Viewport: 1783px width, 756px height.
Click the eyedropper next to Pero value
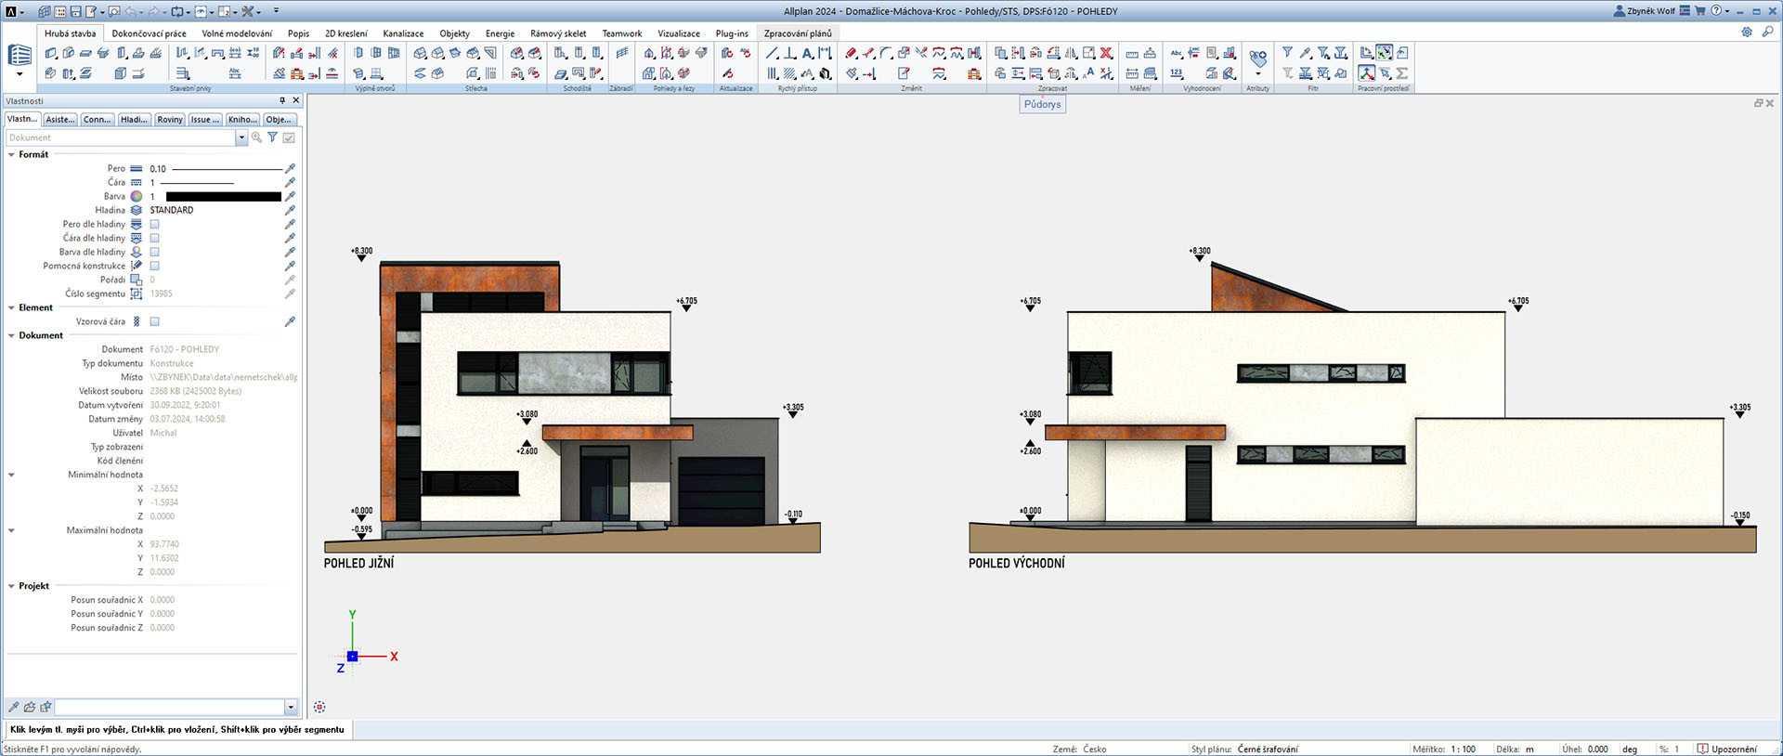click(x=290, y=169)
